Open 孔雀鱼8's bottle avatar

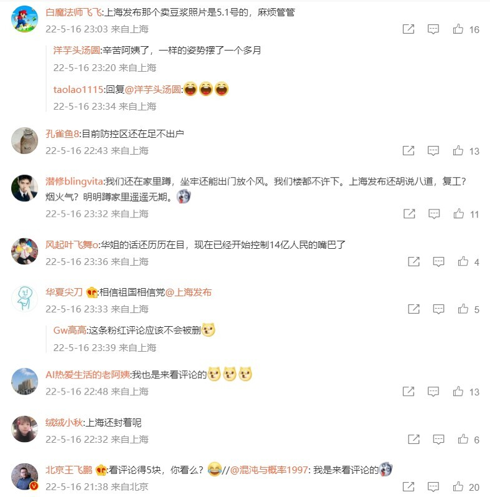(x=25, y=140)
